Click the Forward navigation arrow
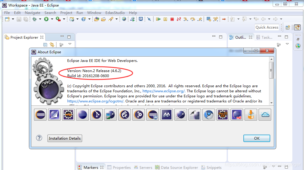The width and height of the screenshot is (304, 170). coord(275,19)
